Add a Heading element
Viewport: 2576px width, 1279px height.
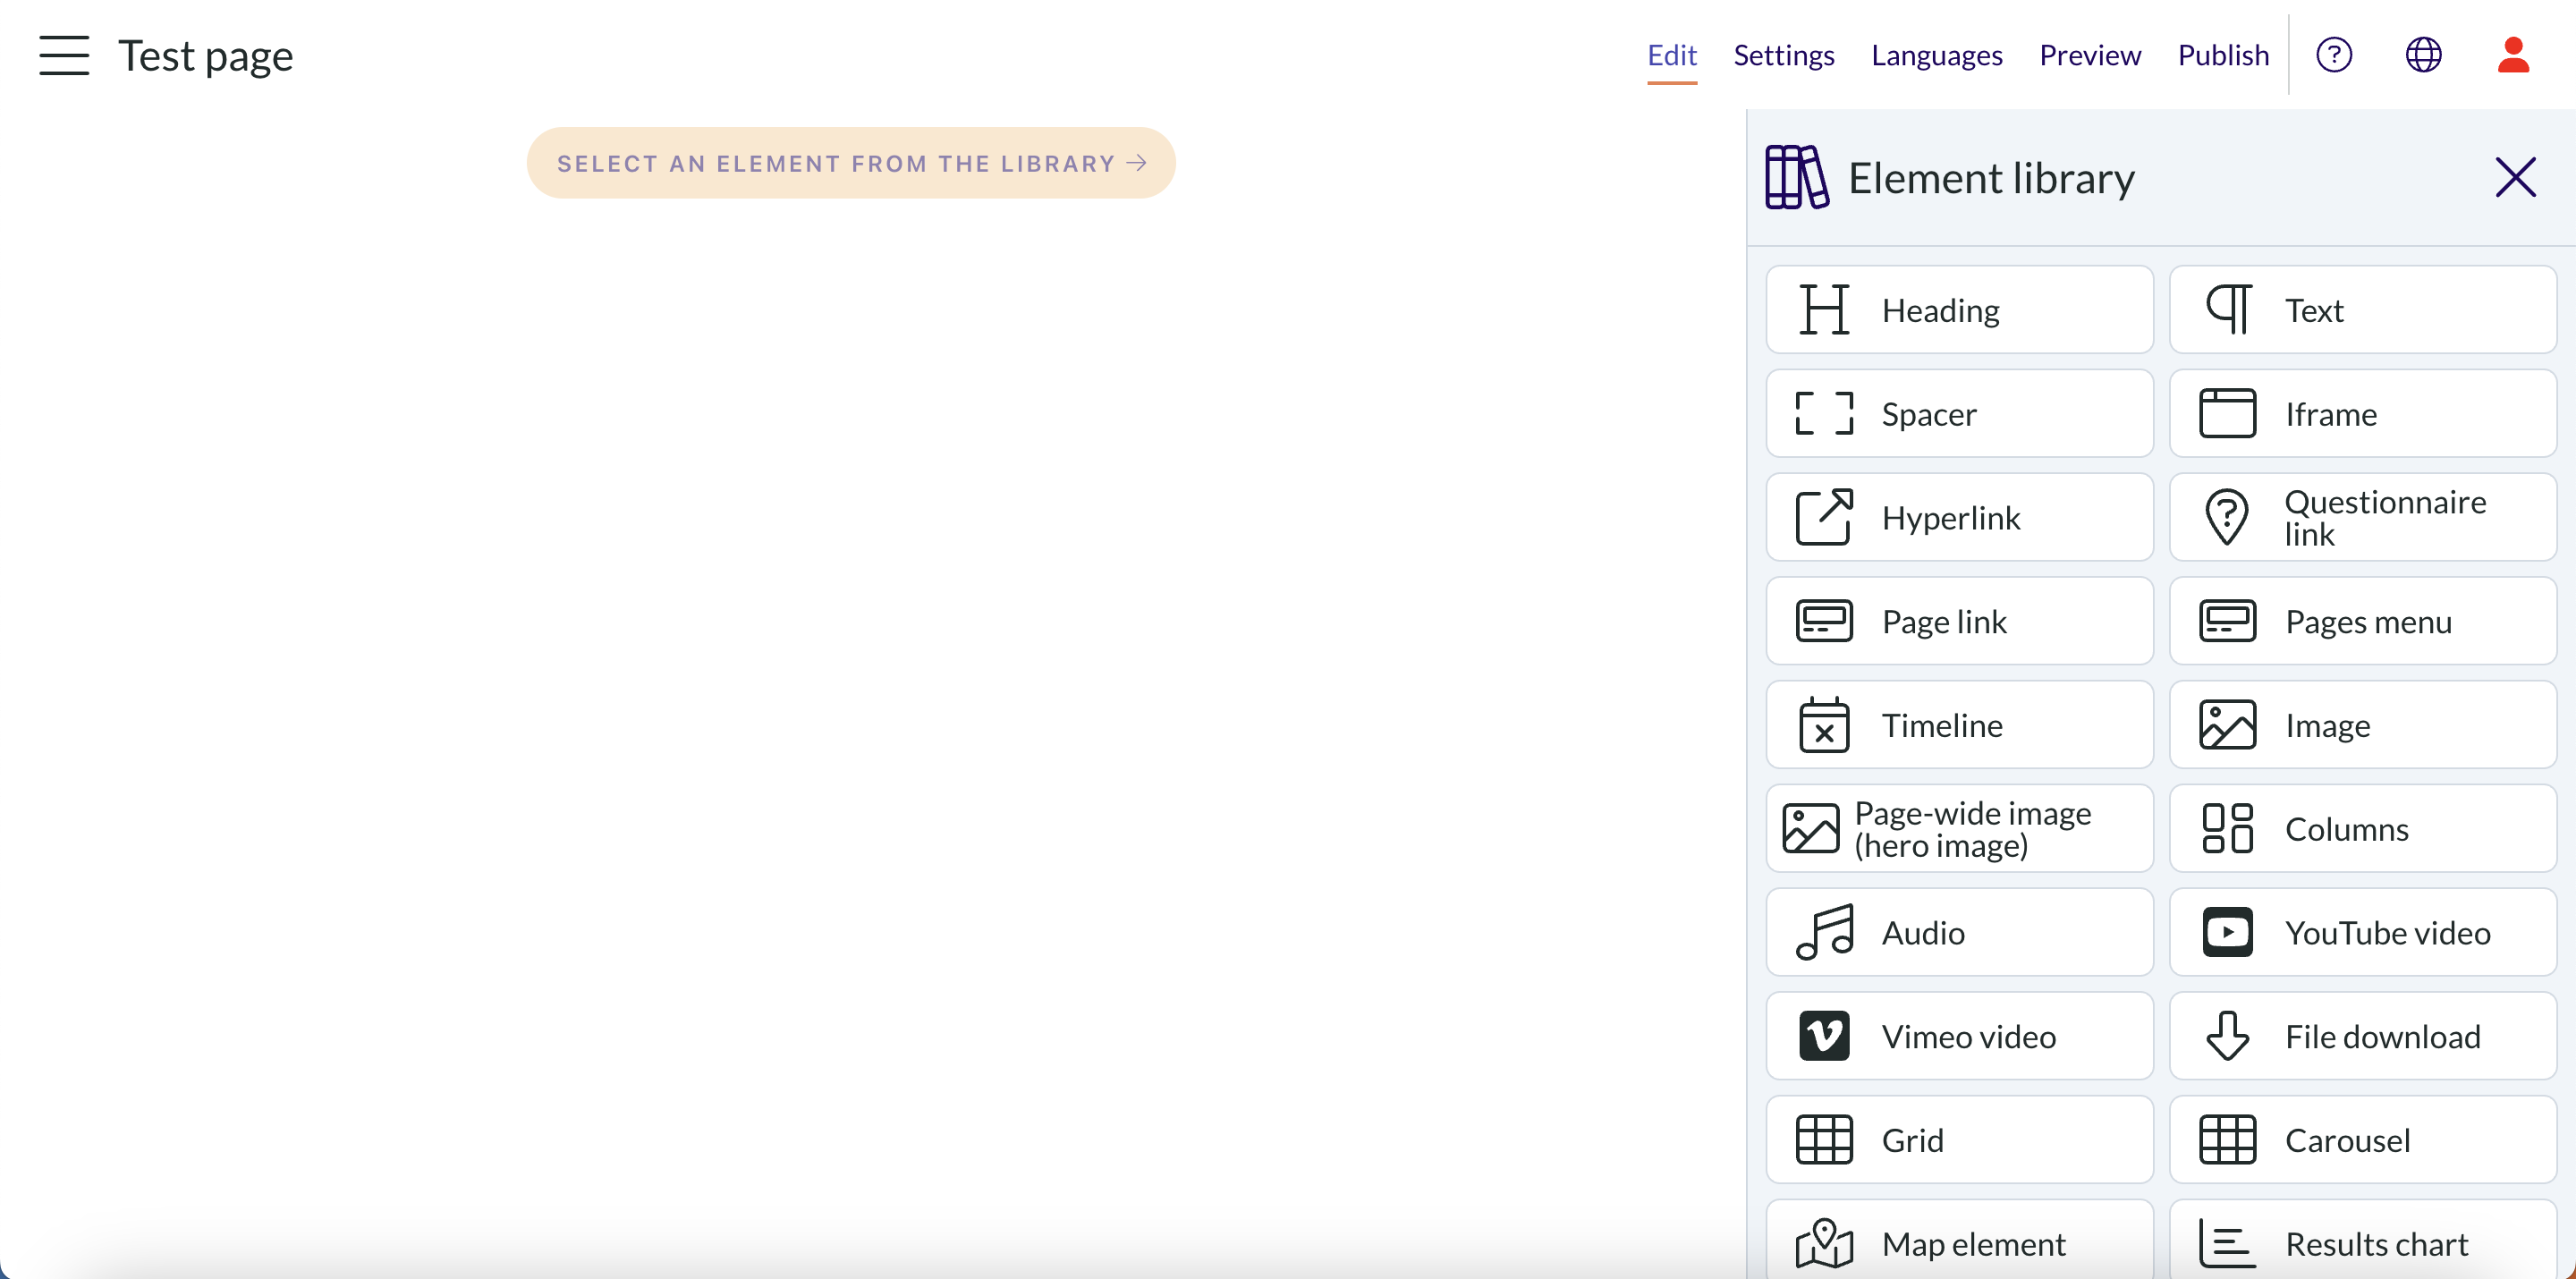tap(1959, 310)
